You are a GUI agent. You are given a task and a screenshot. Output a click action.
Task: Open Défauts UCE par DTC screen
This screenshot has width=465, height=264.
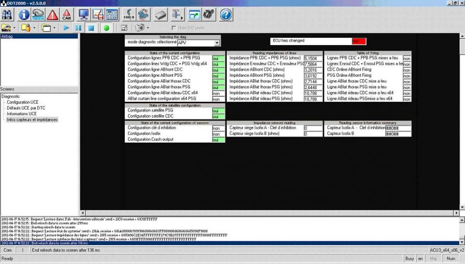(x=26, y=108)
